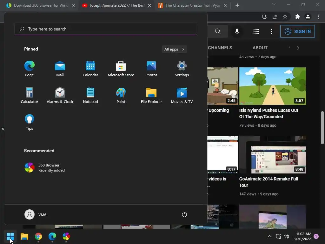Search YouTube with voice microphone
Image resolution: width=325 pixels, height=244 pixels.
pos(237,31)
